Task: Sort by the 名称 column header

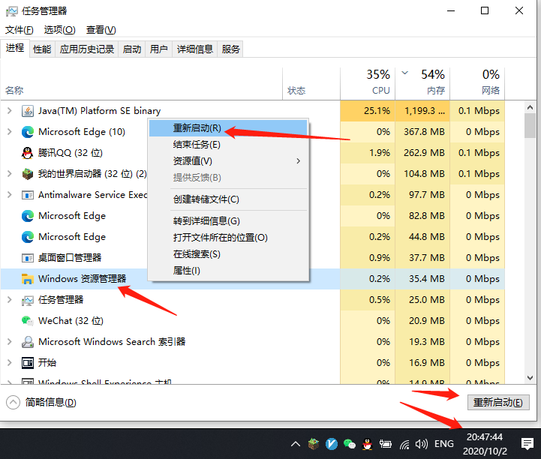Action: click(x=142, y=84)
